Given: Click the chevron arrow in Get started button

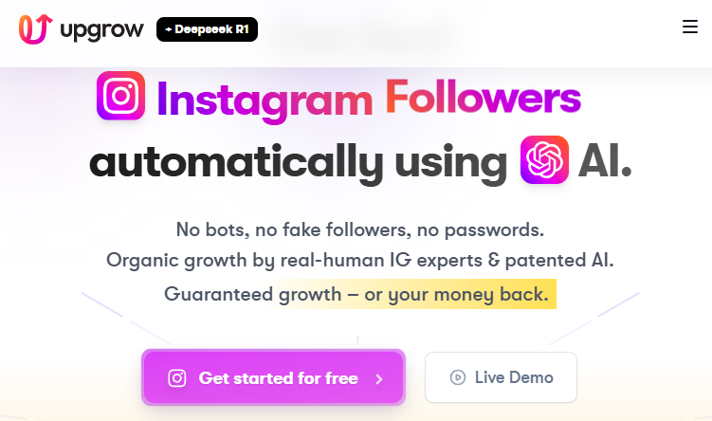Looking at the screenshot, I should coord(379,378).
